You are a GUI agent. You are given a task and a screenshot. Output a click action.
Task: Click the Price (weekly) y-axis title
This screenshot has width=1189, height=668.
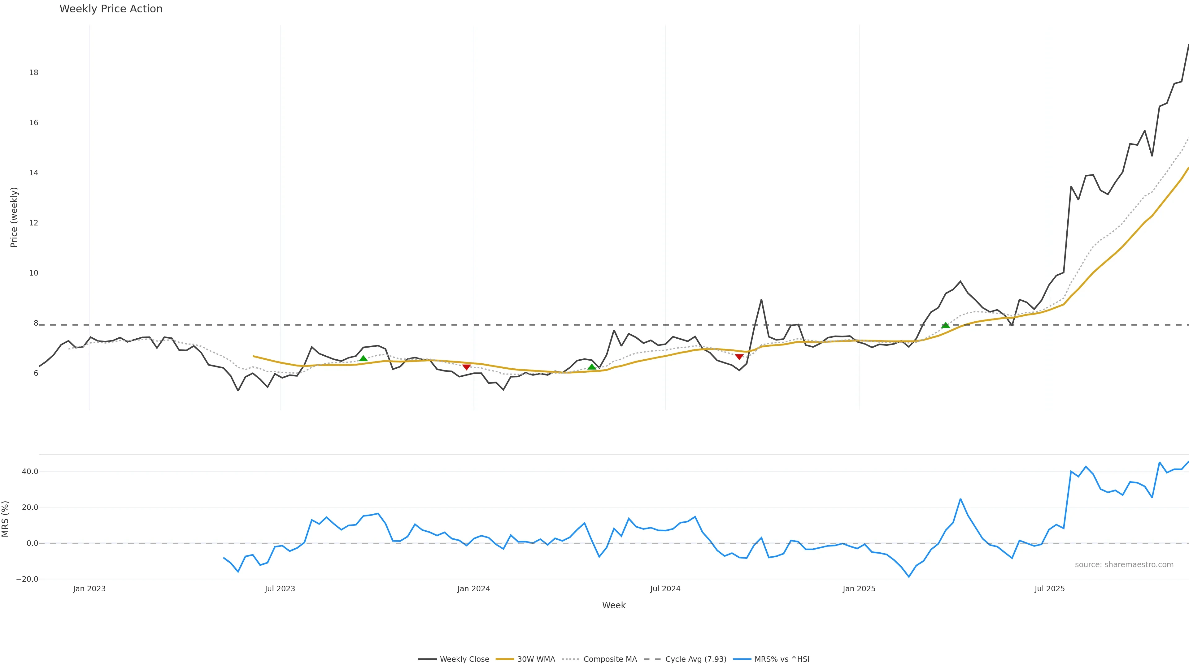14,217
